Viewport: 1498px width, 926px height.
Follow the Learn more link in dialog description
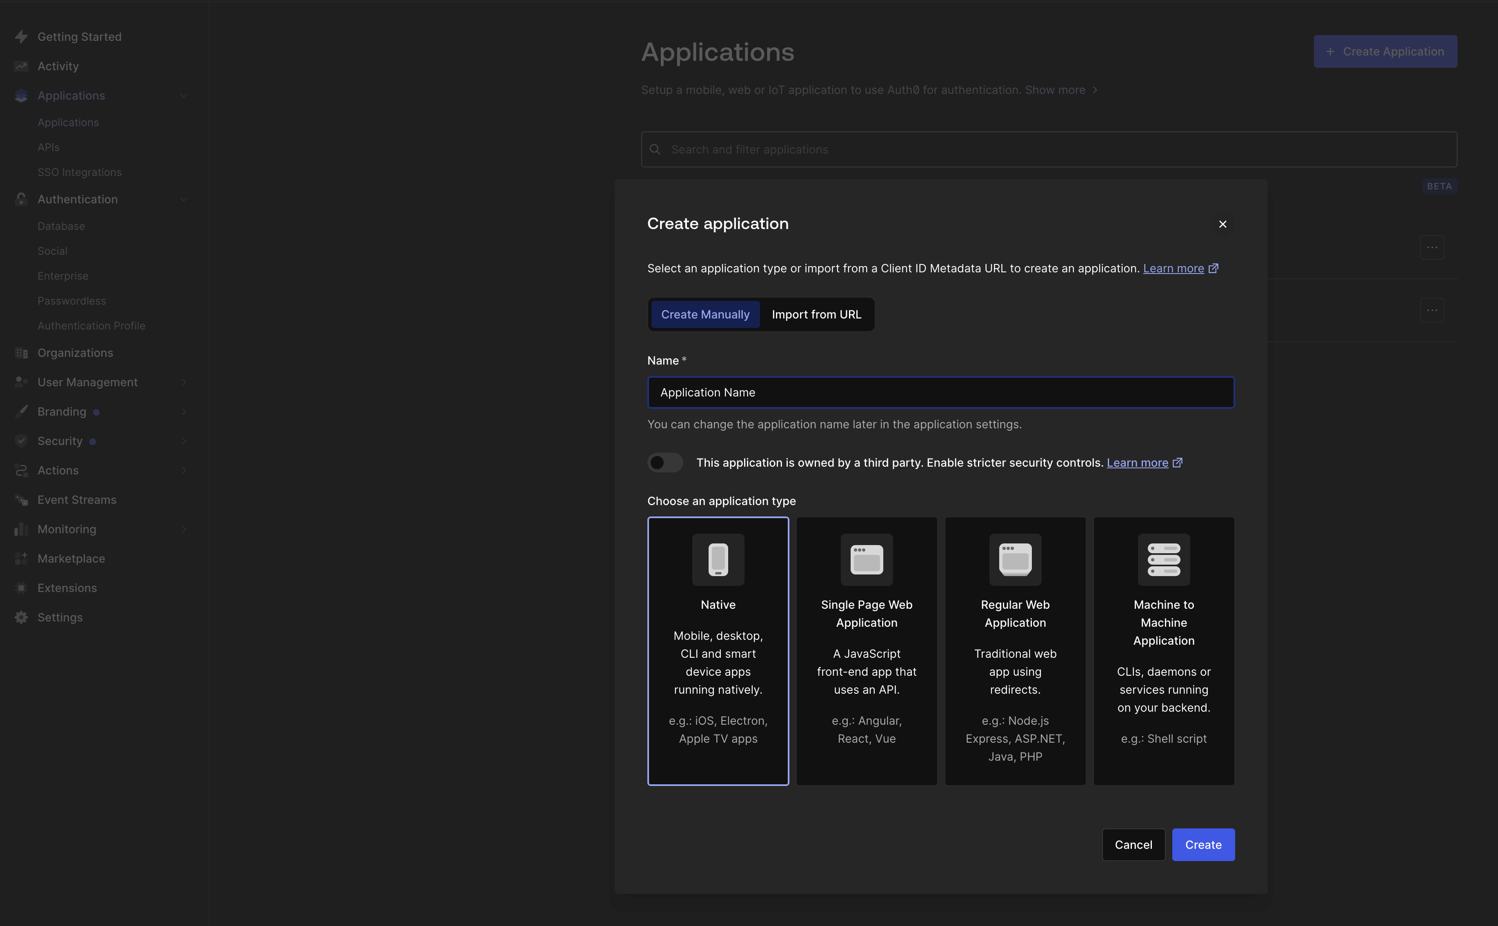click(x=1174, y=268)
